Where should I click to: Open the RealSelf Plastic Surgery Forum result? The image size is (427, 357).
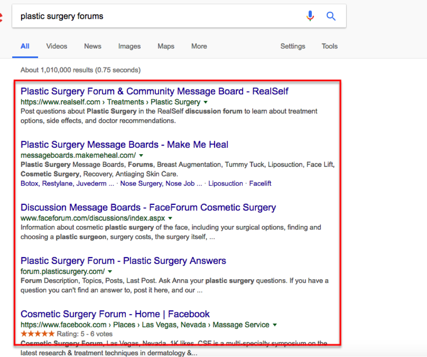[x=155, y=91]
